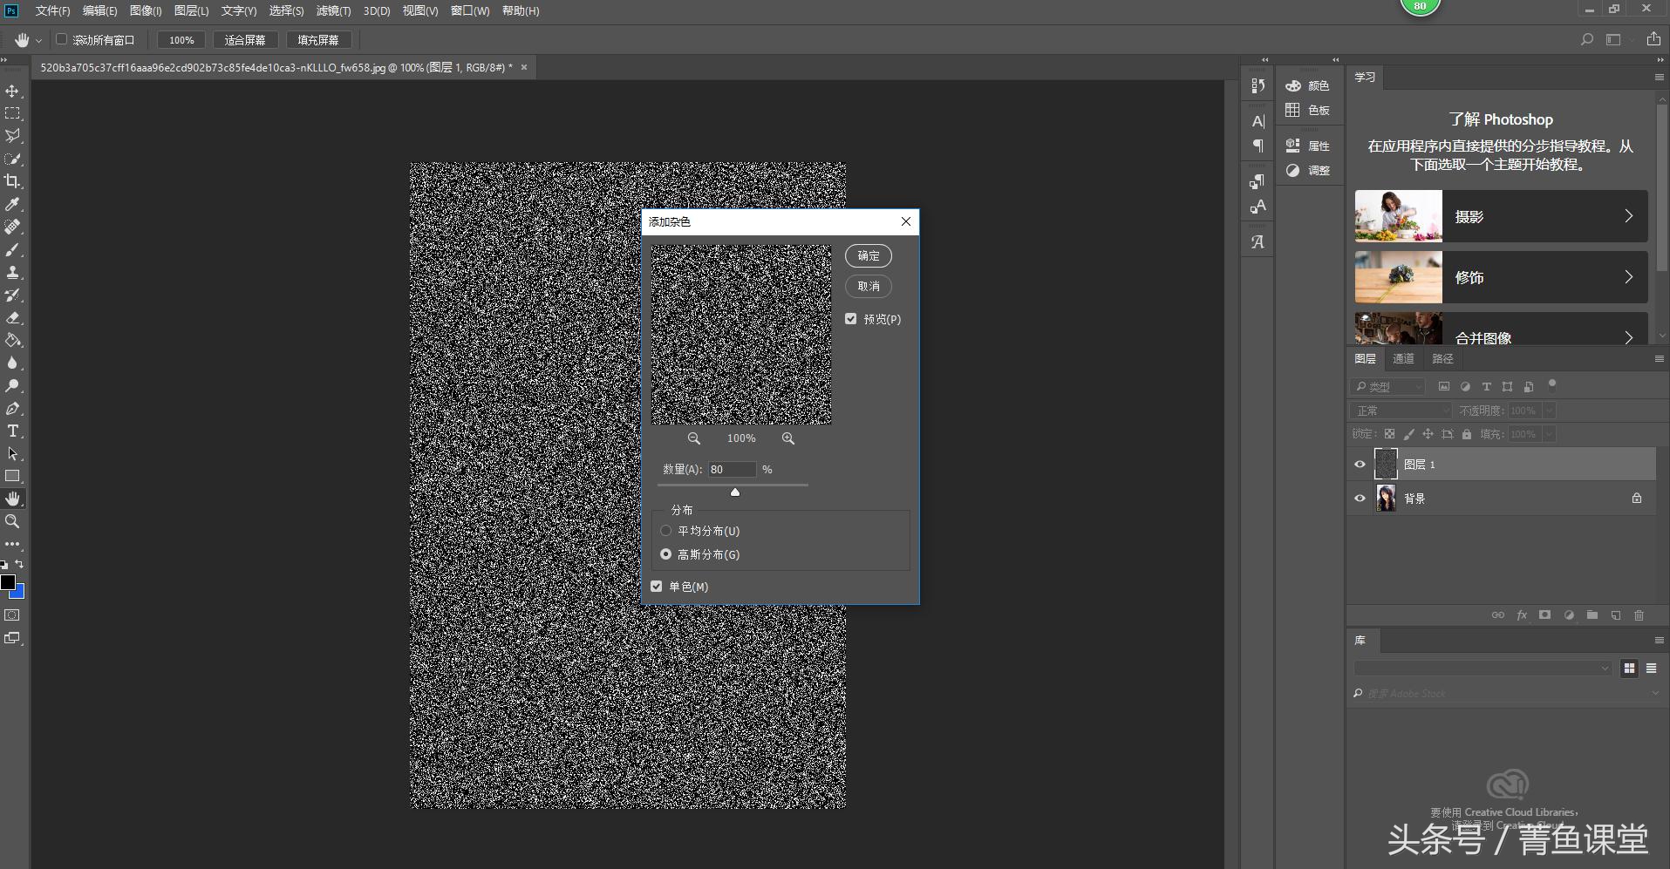Switch to the 通道 tab
This screenshot has width=1670, height=869.
(x=1403, y=359)
